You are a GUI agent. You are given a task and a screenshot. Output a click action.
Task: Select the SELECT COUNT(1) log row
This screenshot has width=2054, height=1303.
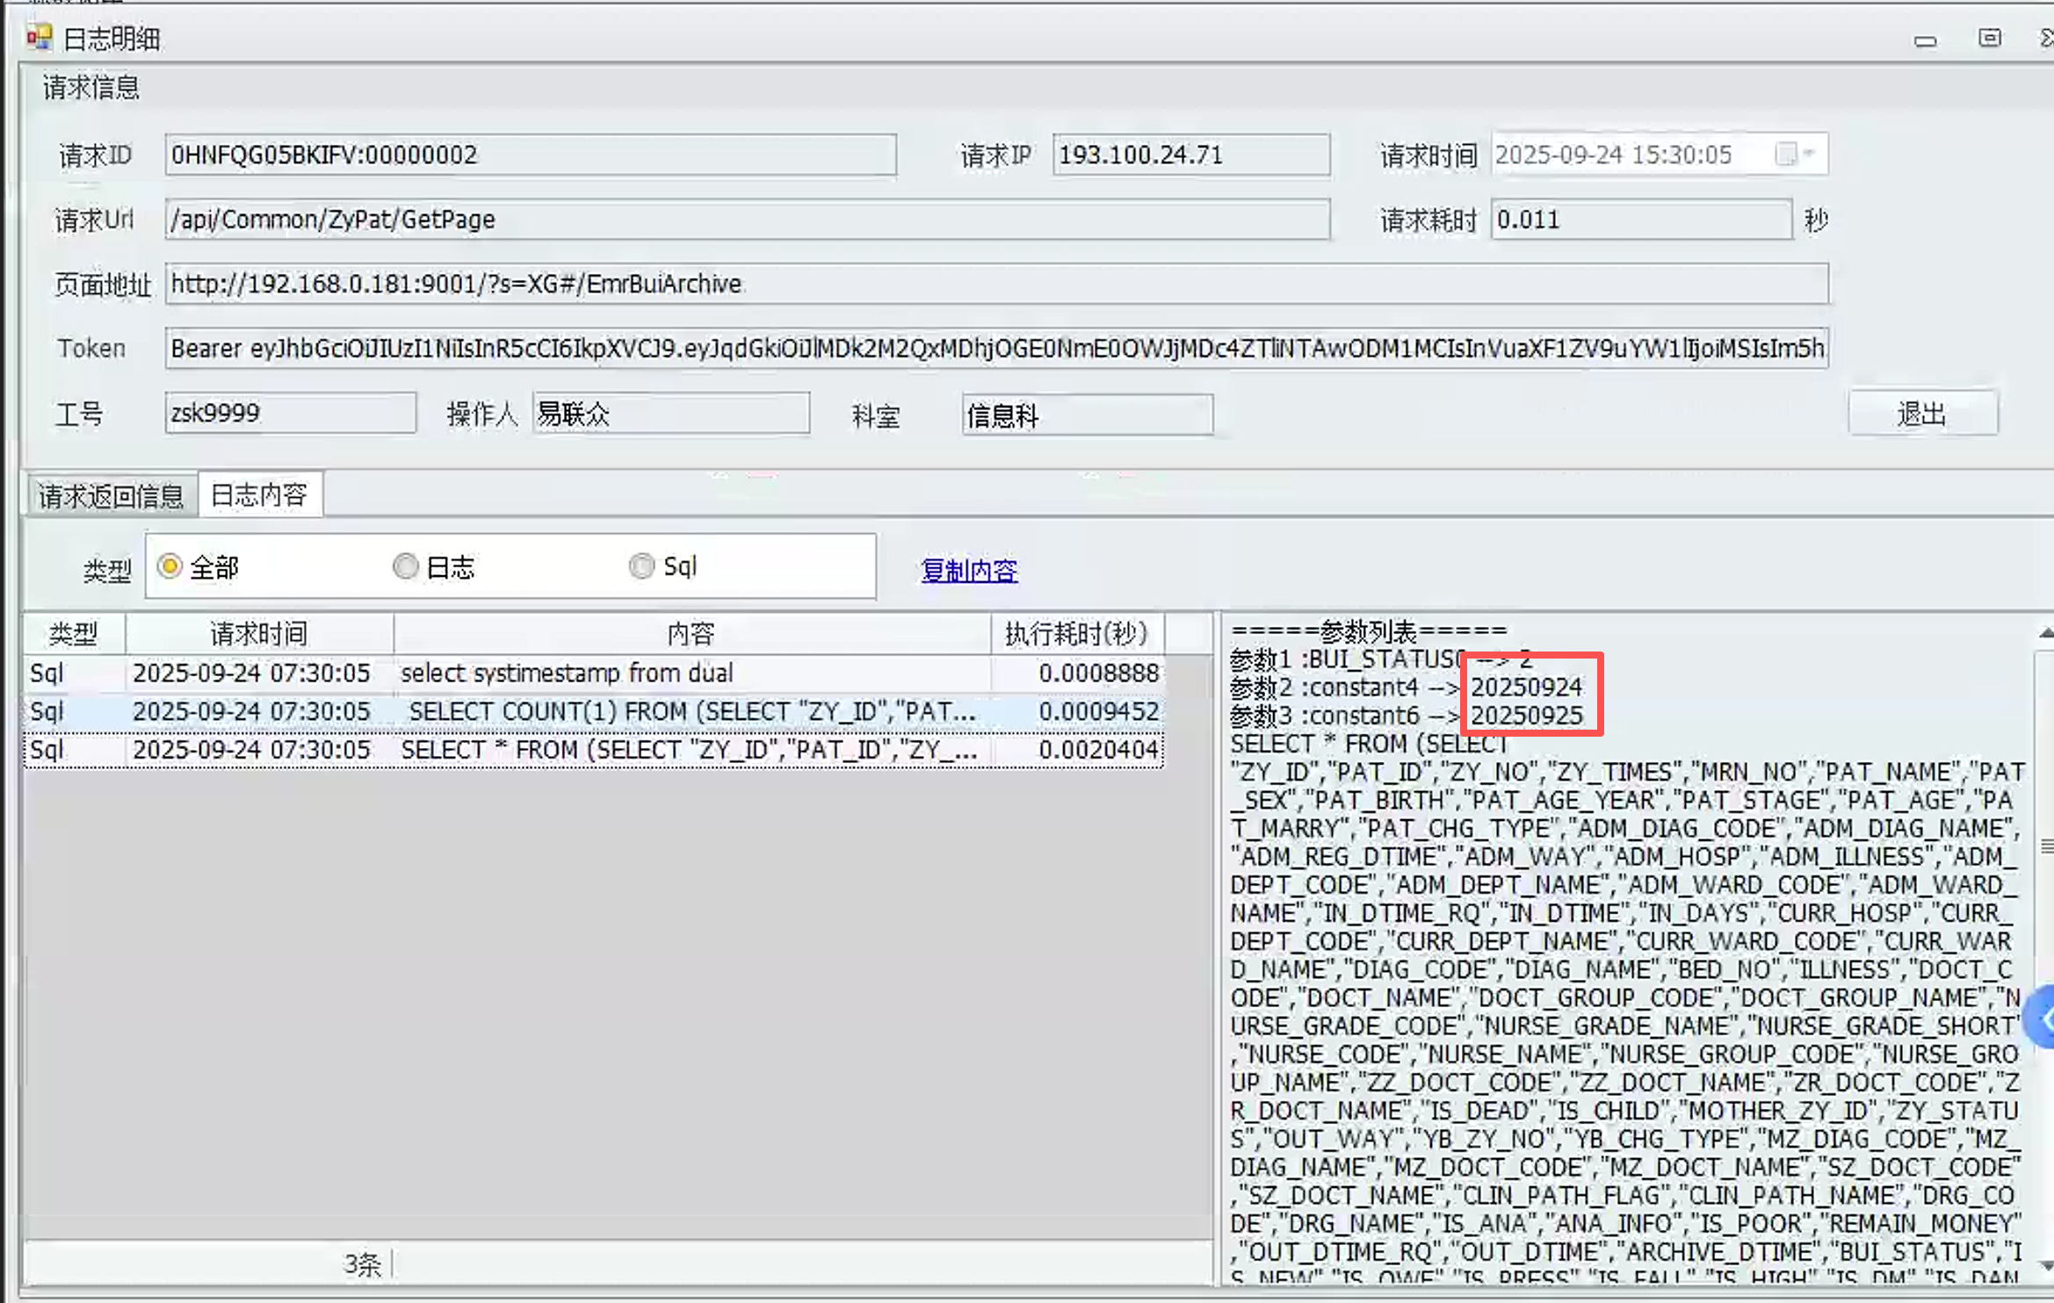691,712
